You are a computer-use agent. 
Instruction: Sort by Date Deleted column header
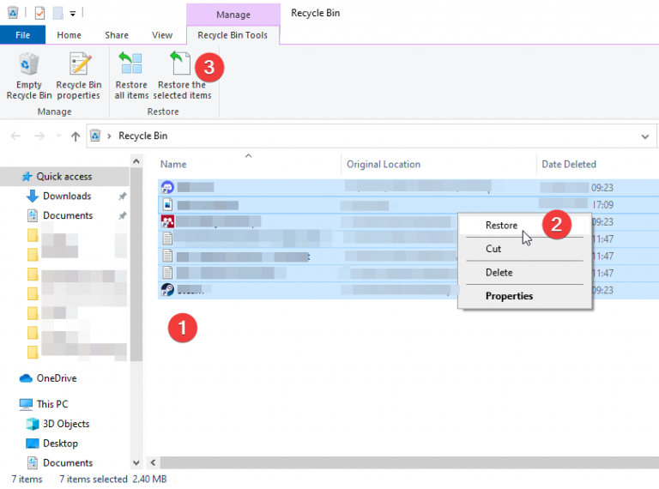point(568,165)
